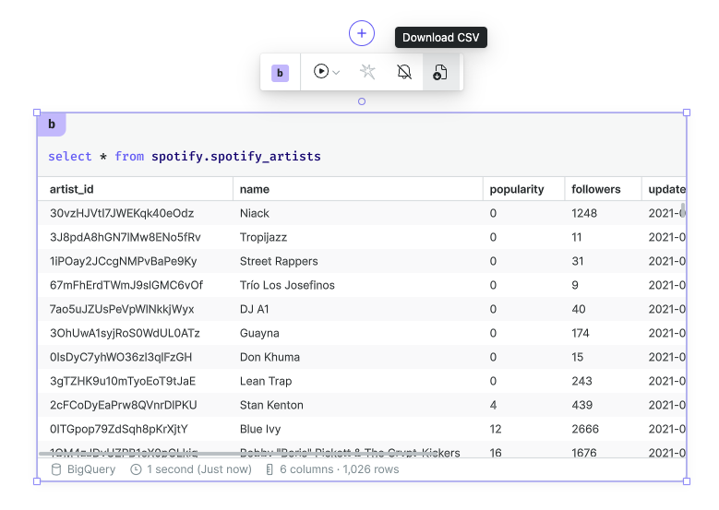Open run options dropdown chevron
The height and width of the screenshot is (510, 719).
336,73
